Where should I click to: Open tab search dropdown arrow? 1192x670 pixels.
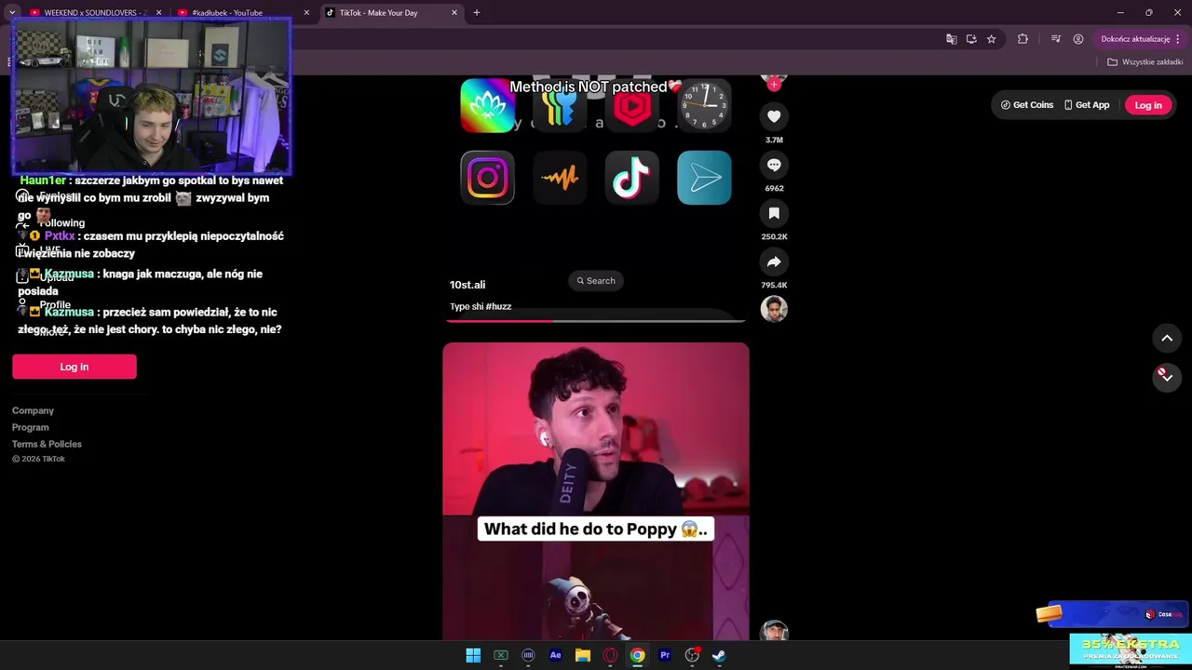coord(12,13)
